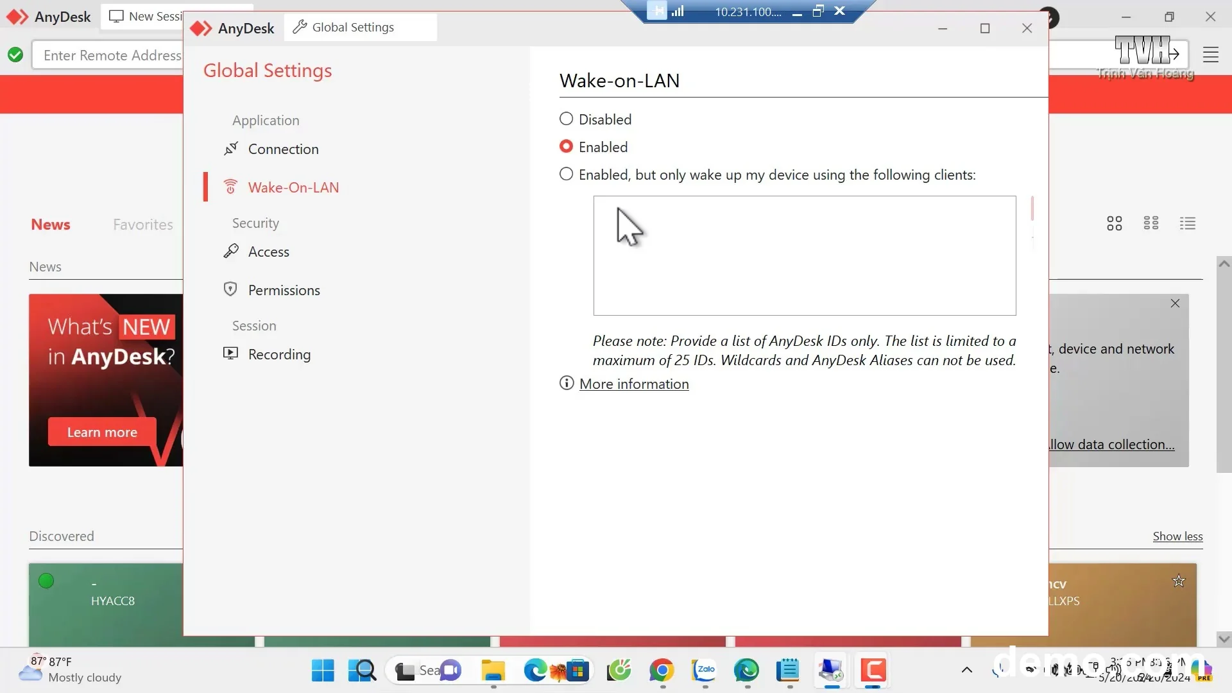Open Microsoft Store from the taskbar
Image resolution: width=1232 pixels, height=693 pixels.
(577, 671)
